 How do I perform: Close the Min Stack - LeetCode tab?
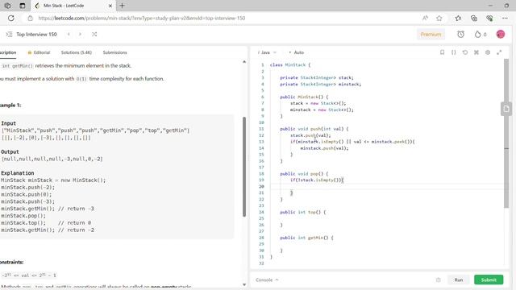[x=110, y=6]
